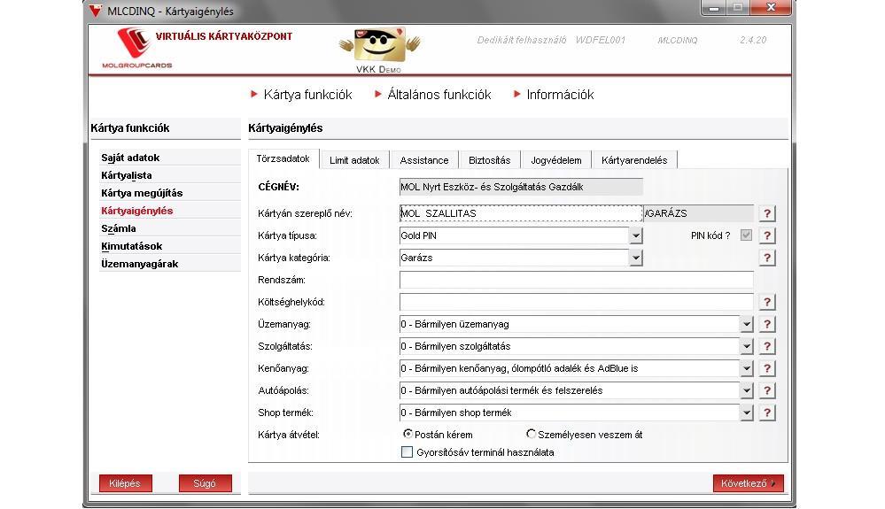Open Kártya megújítás in the sidebar
885x509 pixels.
pyautogui.click(x=170, y=193)
